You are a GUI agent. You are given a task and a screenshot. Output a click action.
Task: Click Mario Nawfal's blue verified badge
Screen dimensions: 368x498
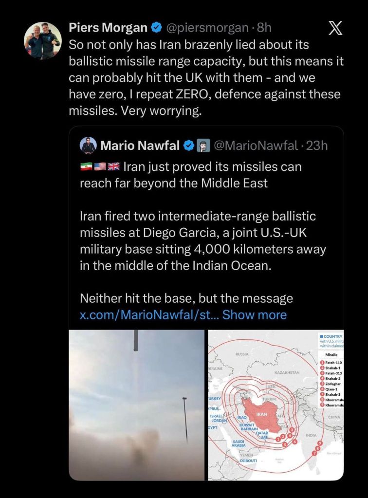(x=188, y=145)
